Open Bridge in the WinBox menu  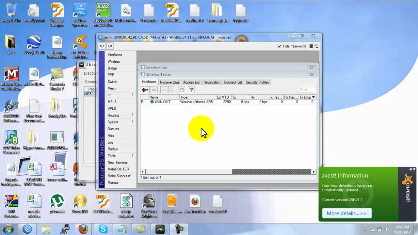(x=112, y=68)
